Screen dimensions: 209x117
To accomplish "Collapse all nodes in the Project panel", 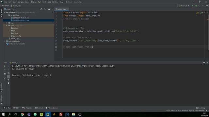I will click(45, 9).
